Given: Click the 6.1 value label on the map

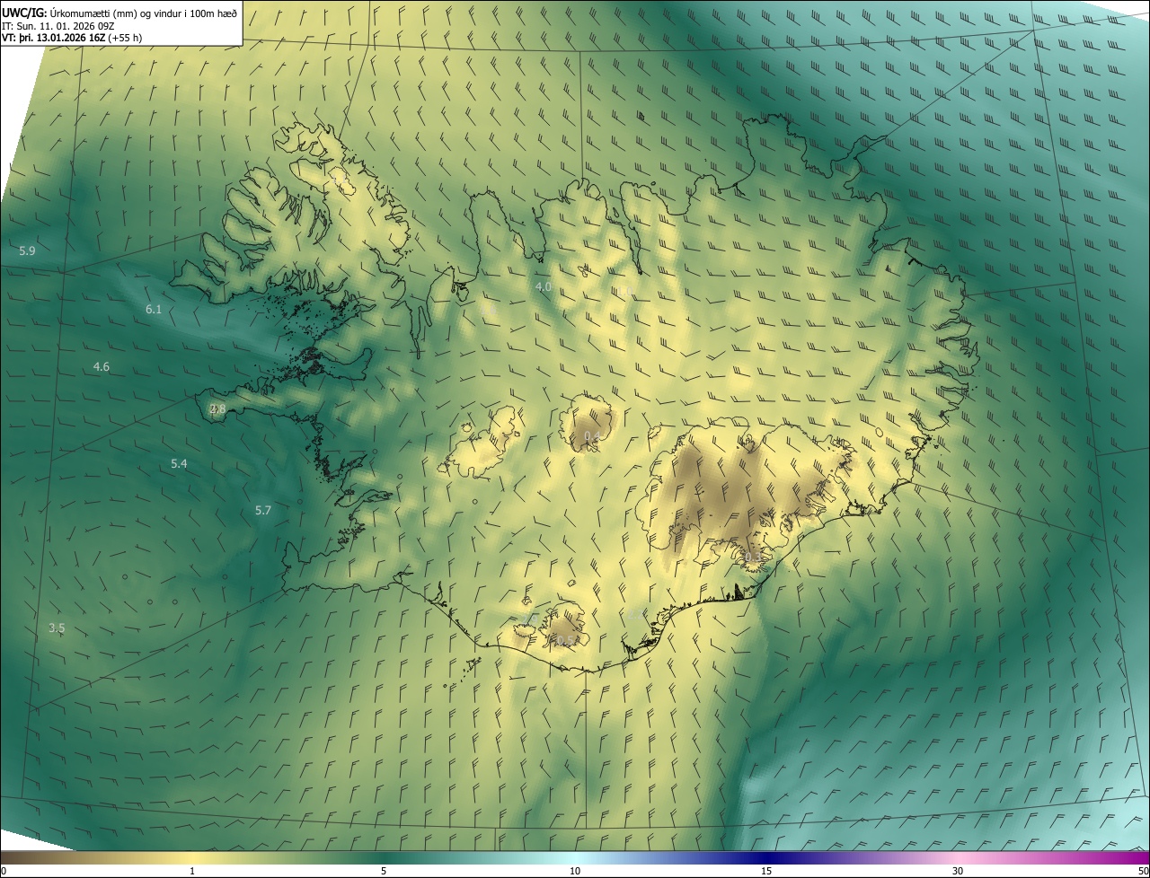Looking at the screenshot, I should [154, 309].
